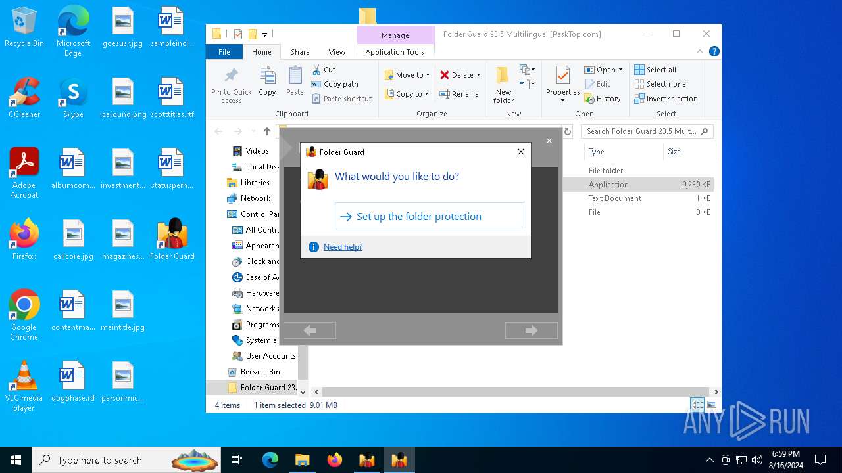Open the File menu tab

[x=224, y=52]
